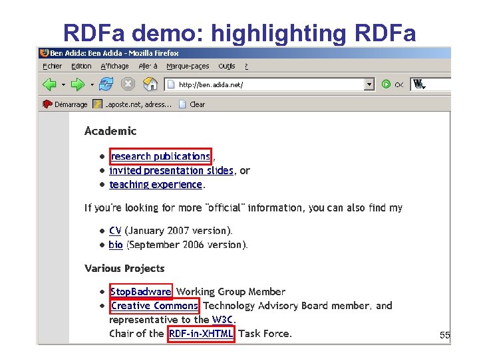Click the green Go button beside address bar

point(386,84)
